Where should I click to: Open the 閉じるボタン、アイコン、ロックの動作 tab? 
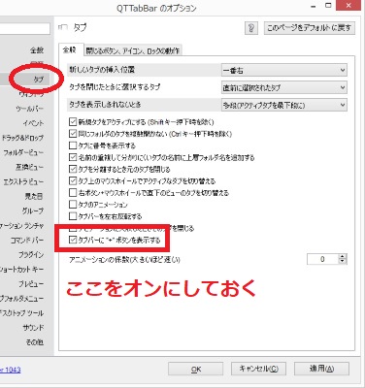pos(133,50)
